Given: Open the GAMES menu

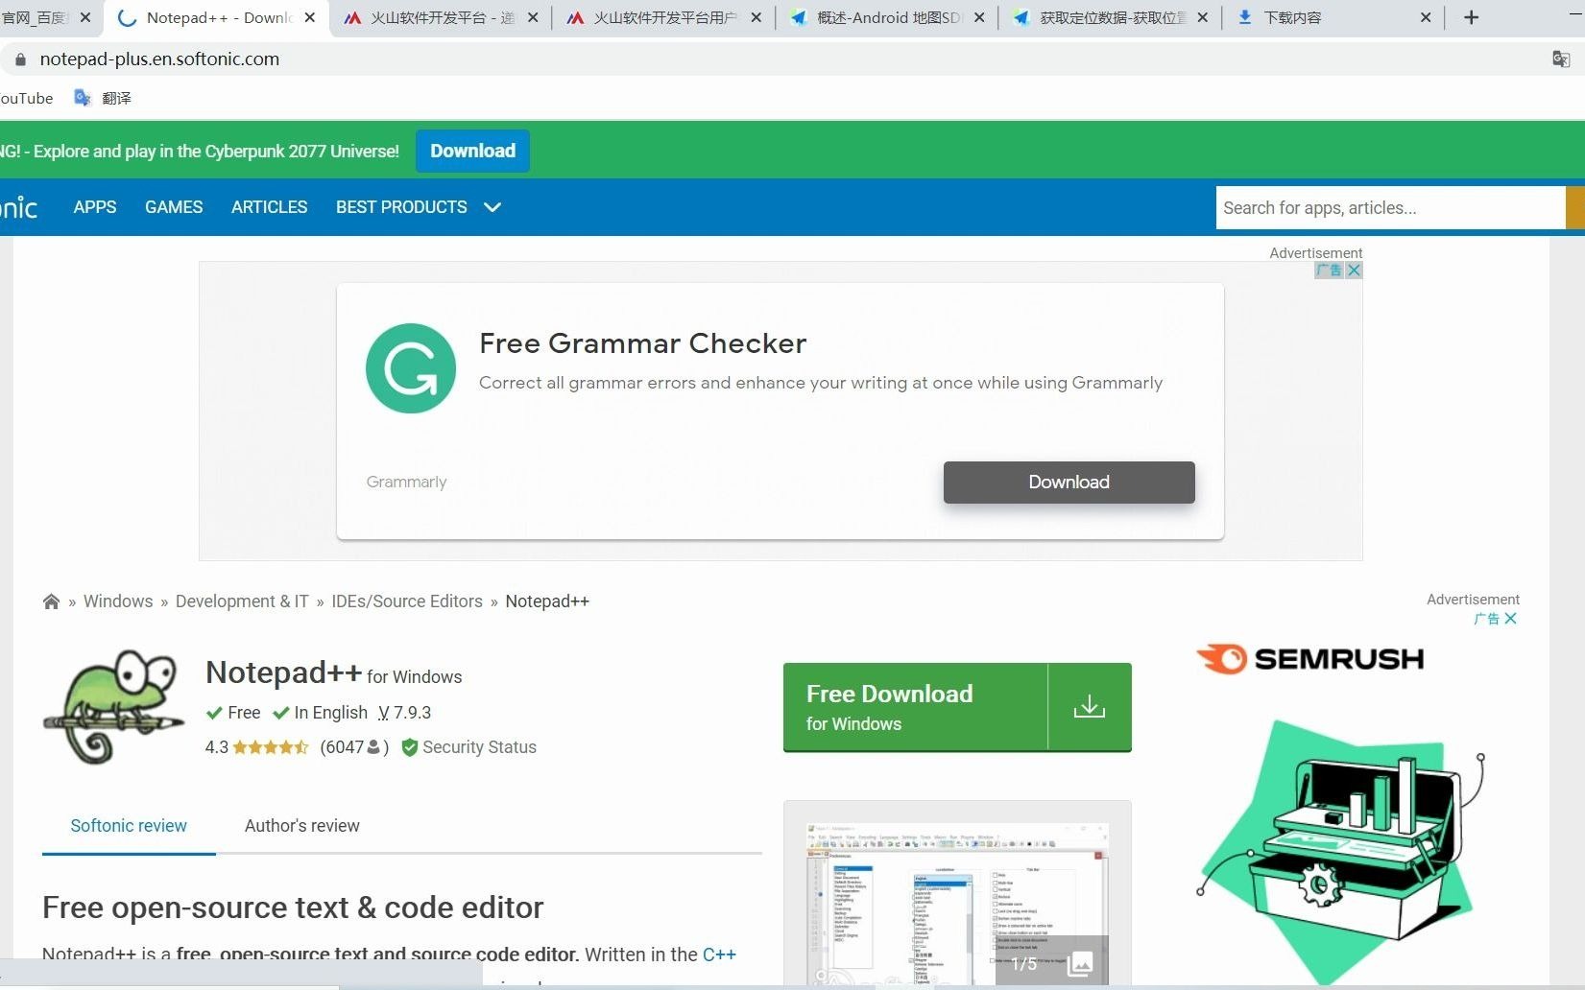Looking at the screenshot, I should coord(174,207).
